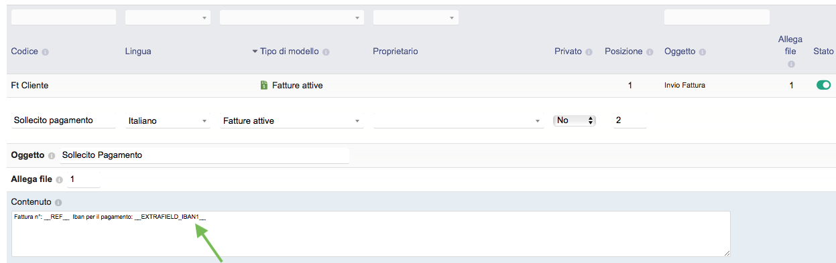This screenshot has height=263, width=836.
Task: Open the Italiano language dropdown
Action: (x=168, y=121)
